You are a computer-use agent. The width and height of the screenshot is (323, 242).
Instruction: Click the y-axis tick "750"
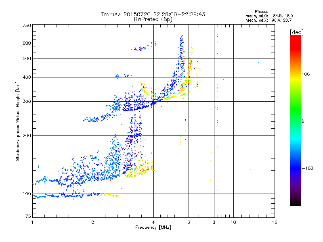[27, 25]
